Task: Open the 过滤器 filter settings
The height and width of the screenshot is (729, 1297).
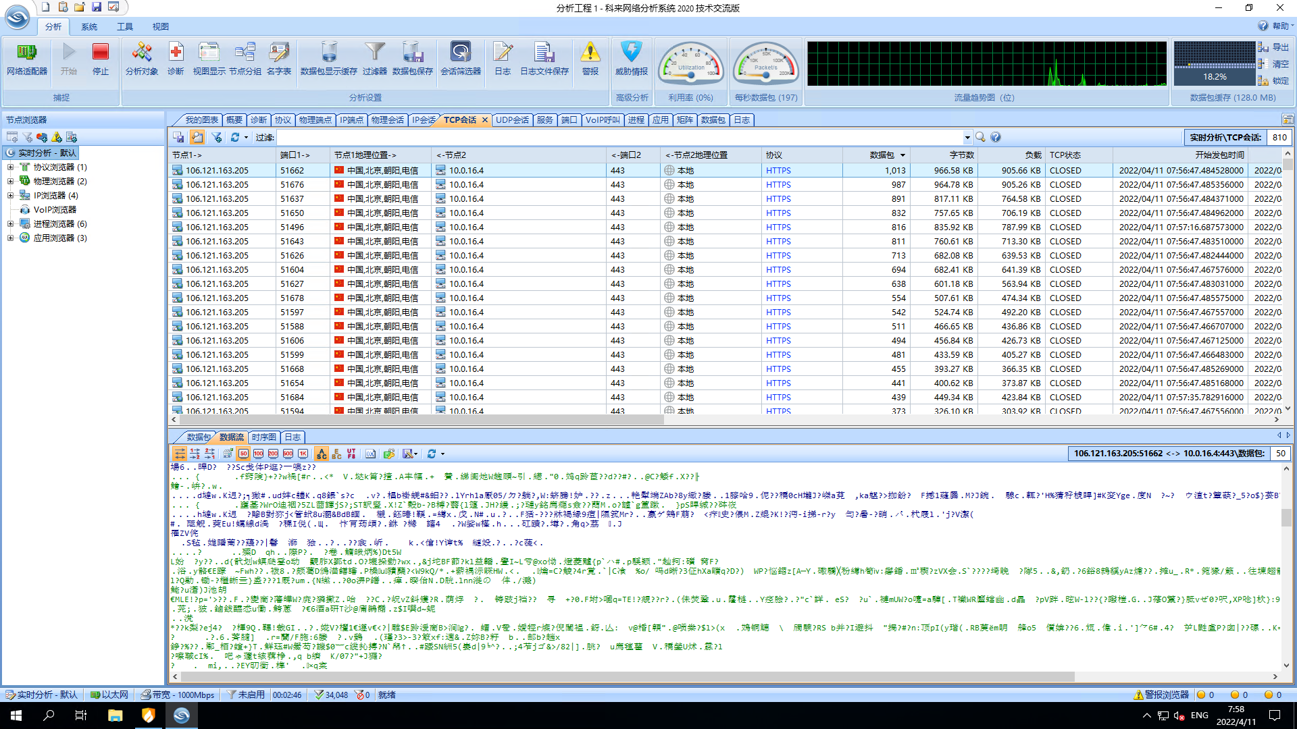Action: [x=375, y=59]
